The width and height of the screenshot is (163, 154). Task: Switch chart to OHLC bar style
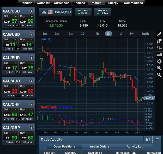tap(159, 48)
